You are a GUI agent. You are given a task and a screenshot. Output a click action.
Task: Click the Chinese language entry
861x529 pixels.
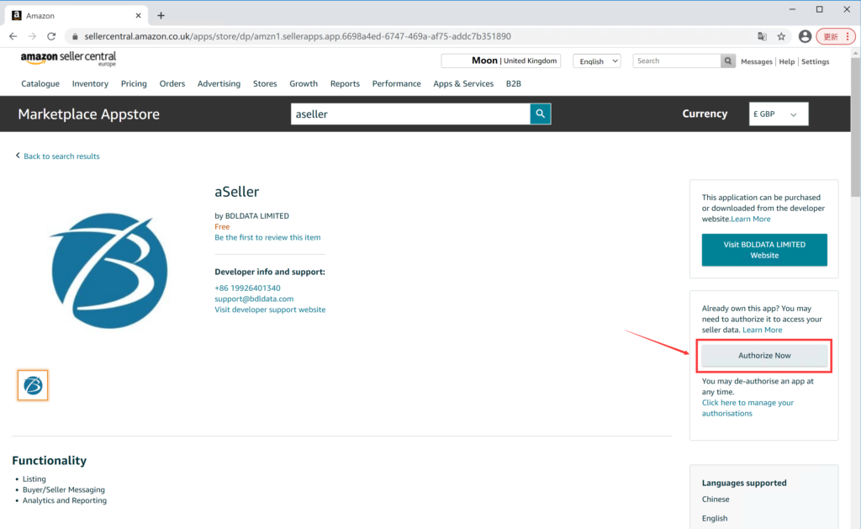[716, 500]
